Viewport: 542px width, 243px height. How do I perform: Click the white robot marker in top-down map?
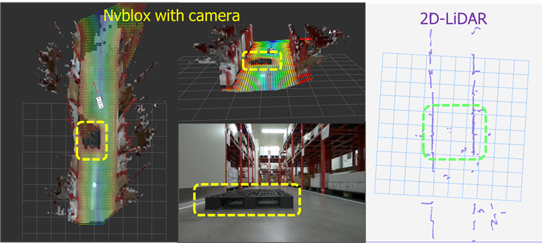point(100,103)
